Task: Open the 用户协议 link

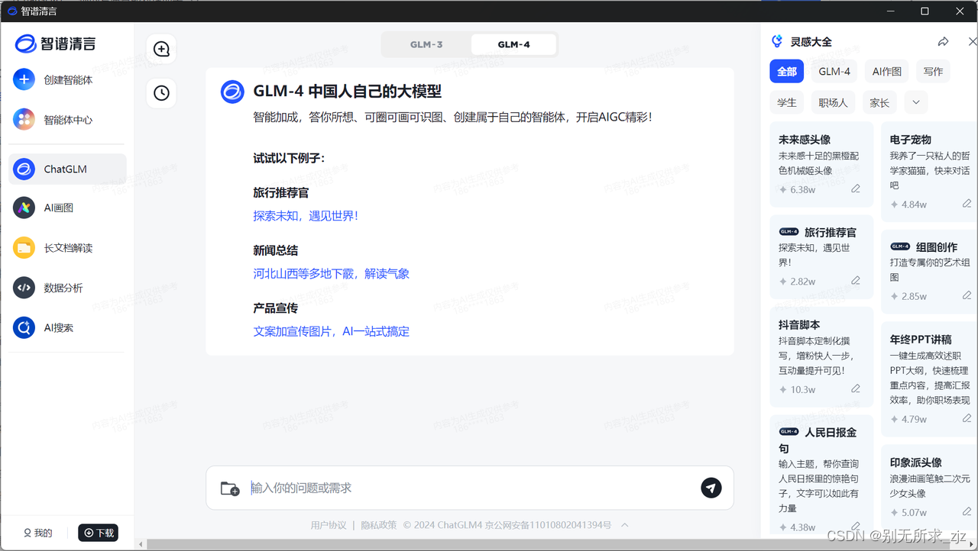Action: click(329, 525)
